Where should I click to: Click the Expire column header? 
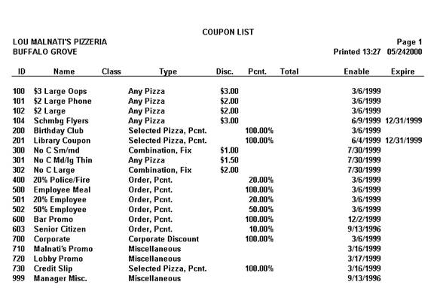(402, 71)
